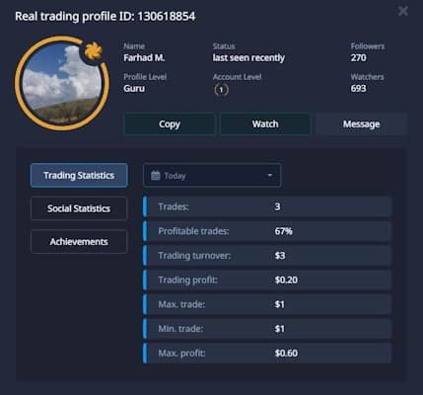Switch to Social Statistics tab
The height and width of the screenshot is (395, 423).
click(79, 208)
